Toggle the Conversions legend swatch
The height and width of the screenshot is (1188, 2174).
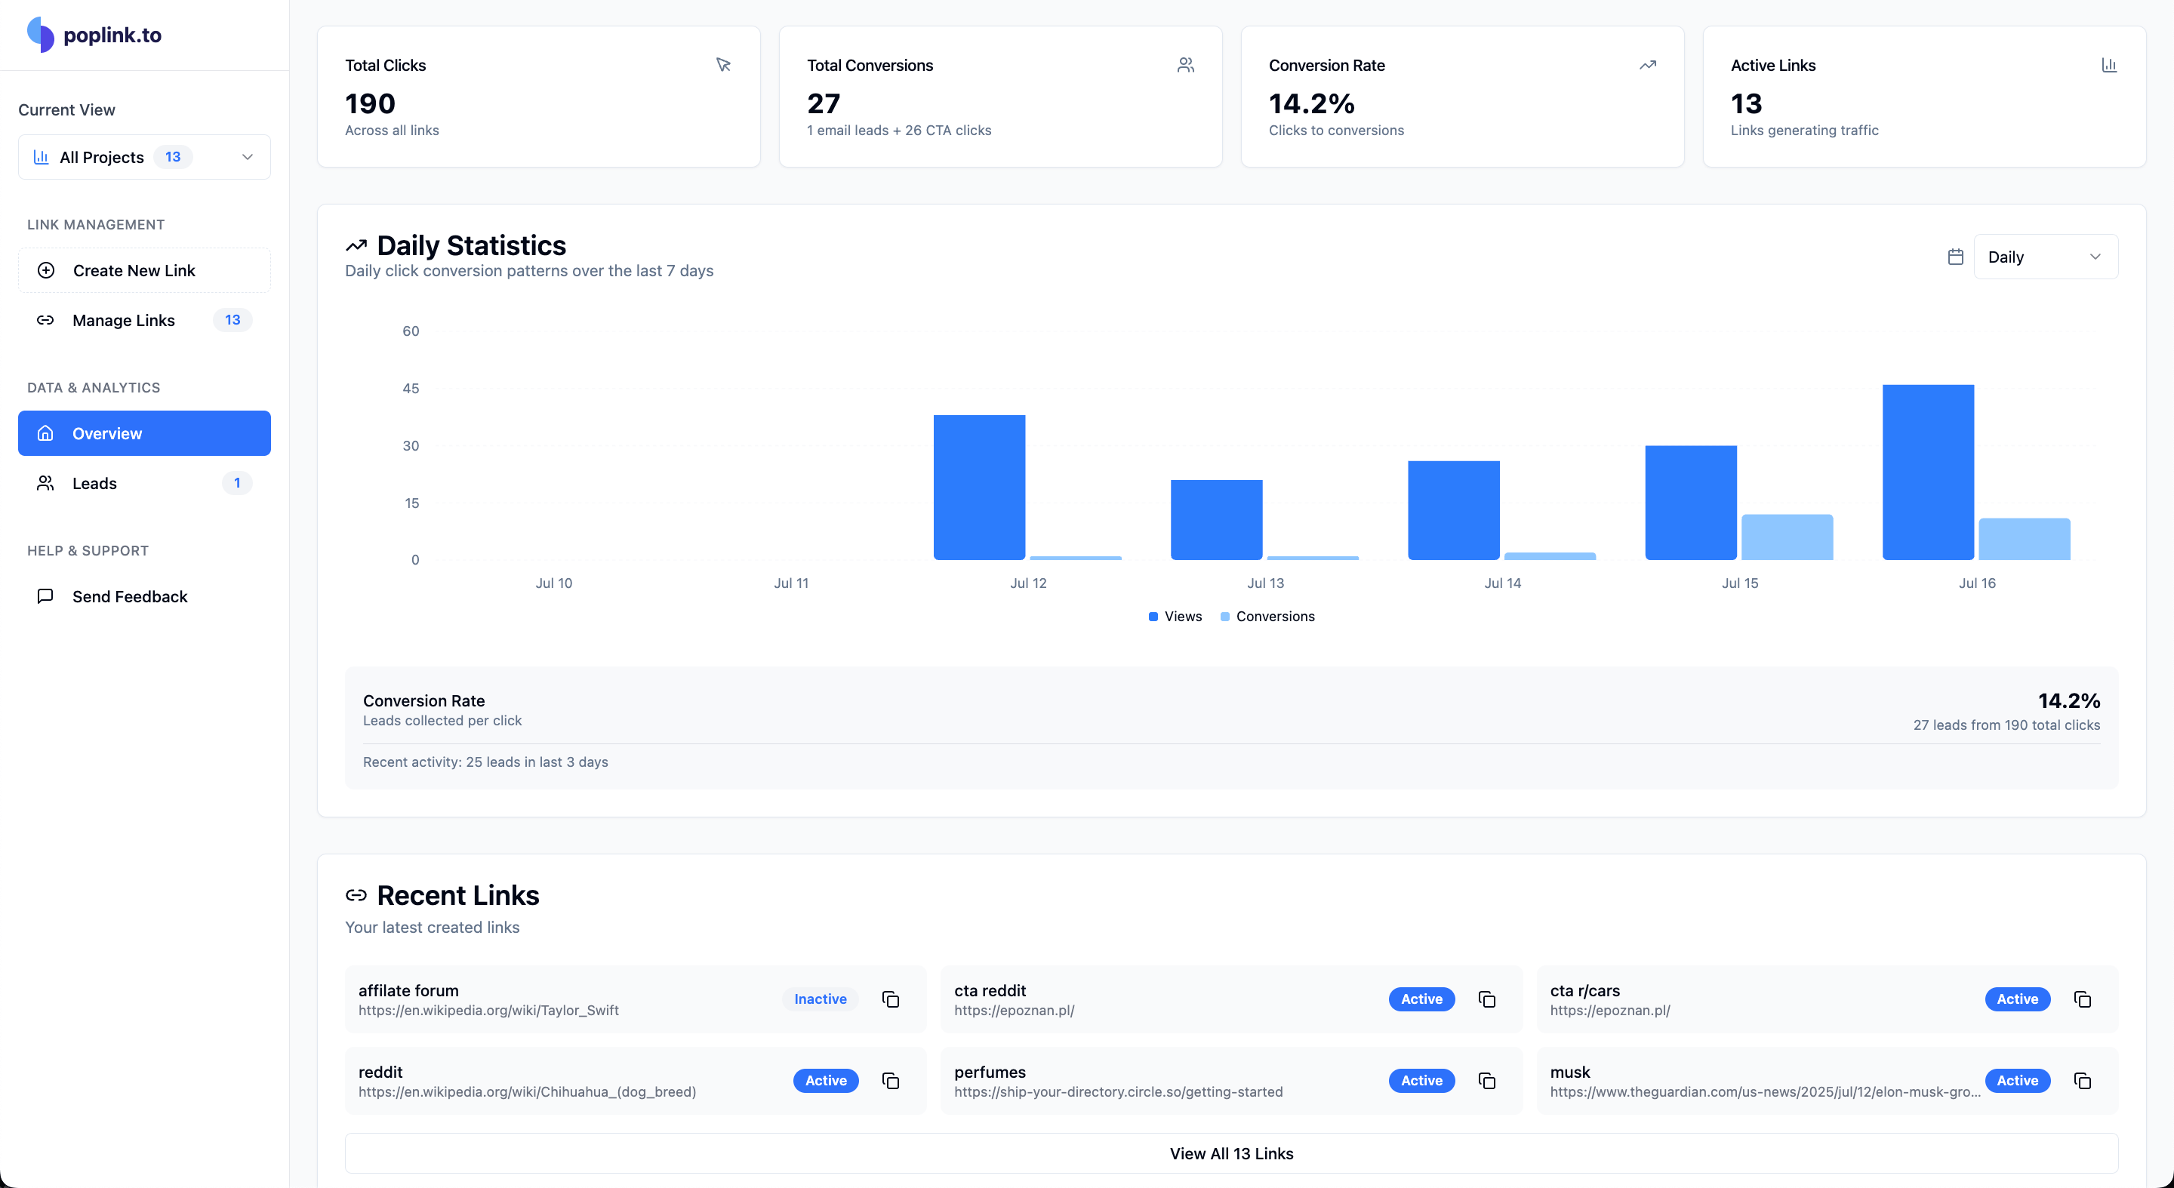pos(1224,617)
